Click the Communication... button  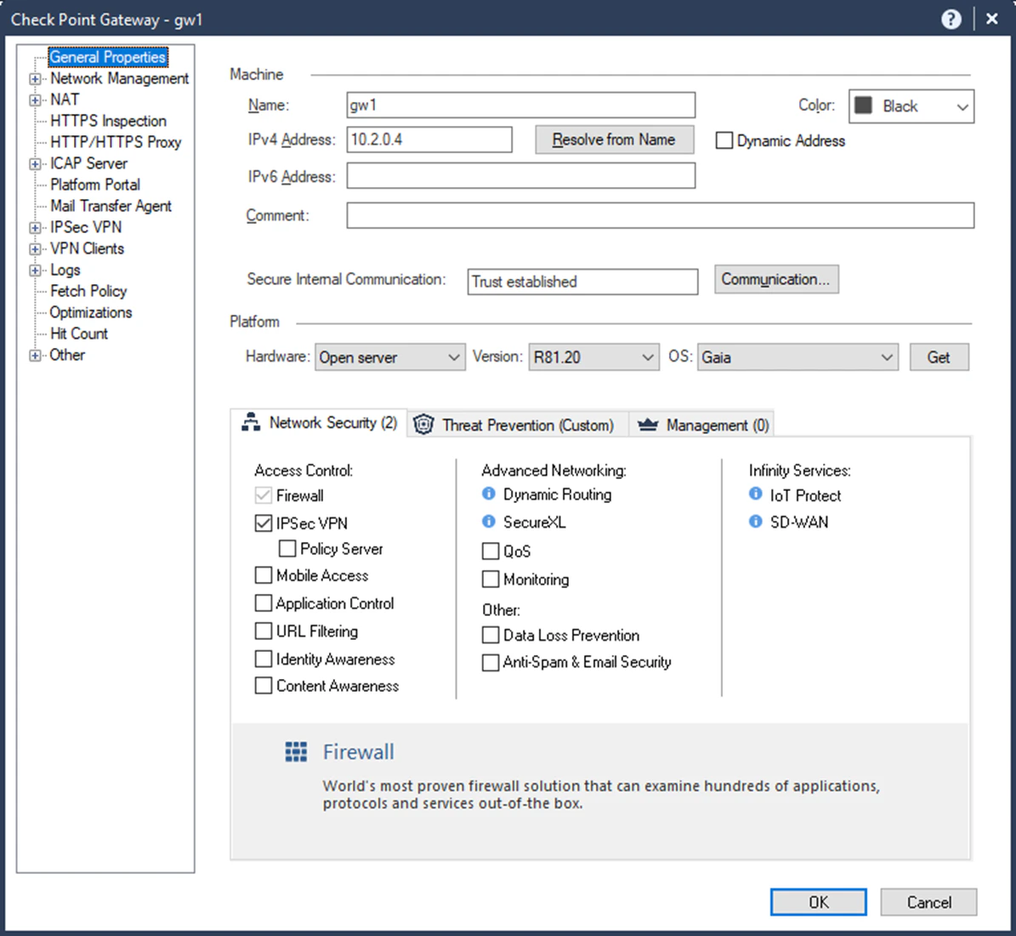point(776,279)
